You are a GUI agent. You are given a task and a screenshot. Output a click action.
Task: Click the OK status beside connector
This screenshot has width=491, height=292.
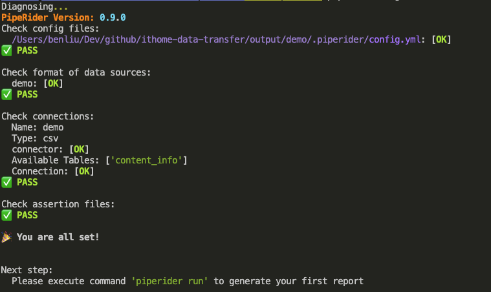pos(79,149)
